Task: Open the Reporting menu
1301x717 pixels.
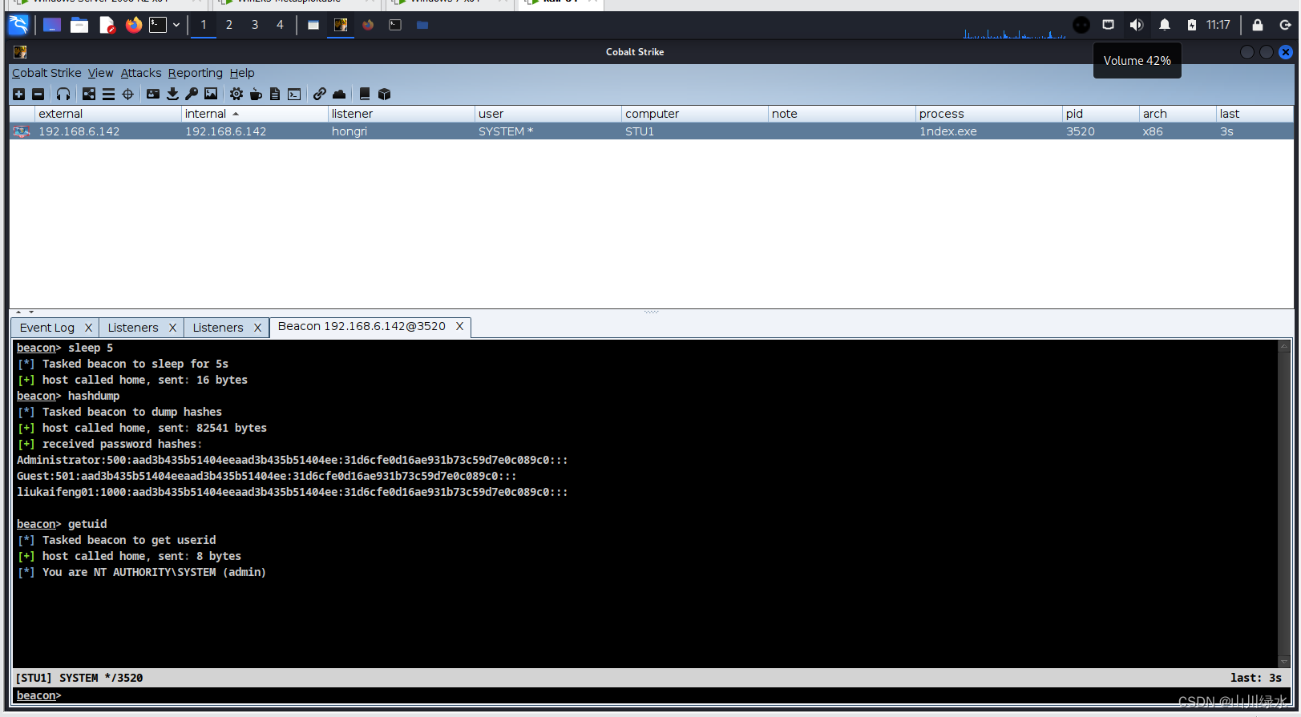Action: [x=196, y=73]
